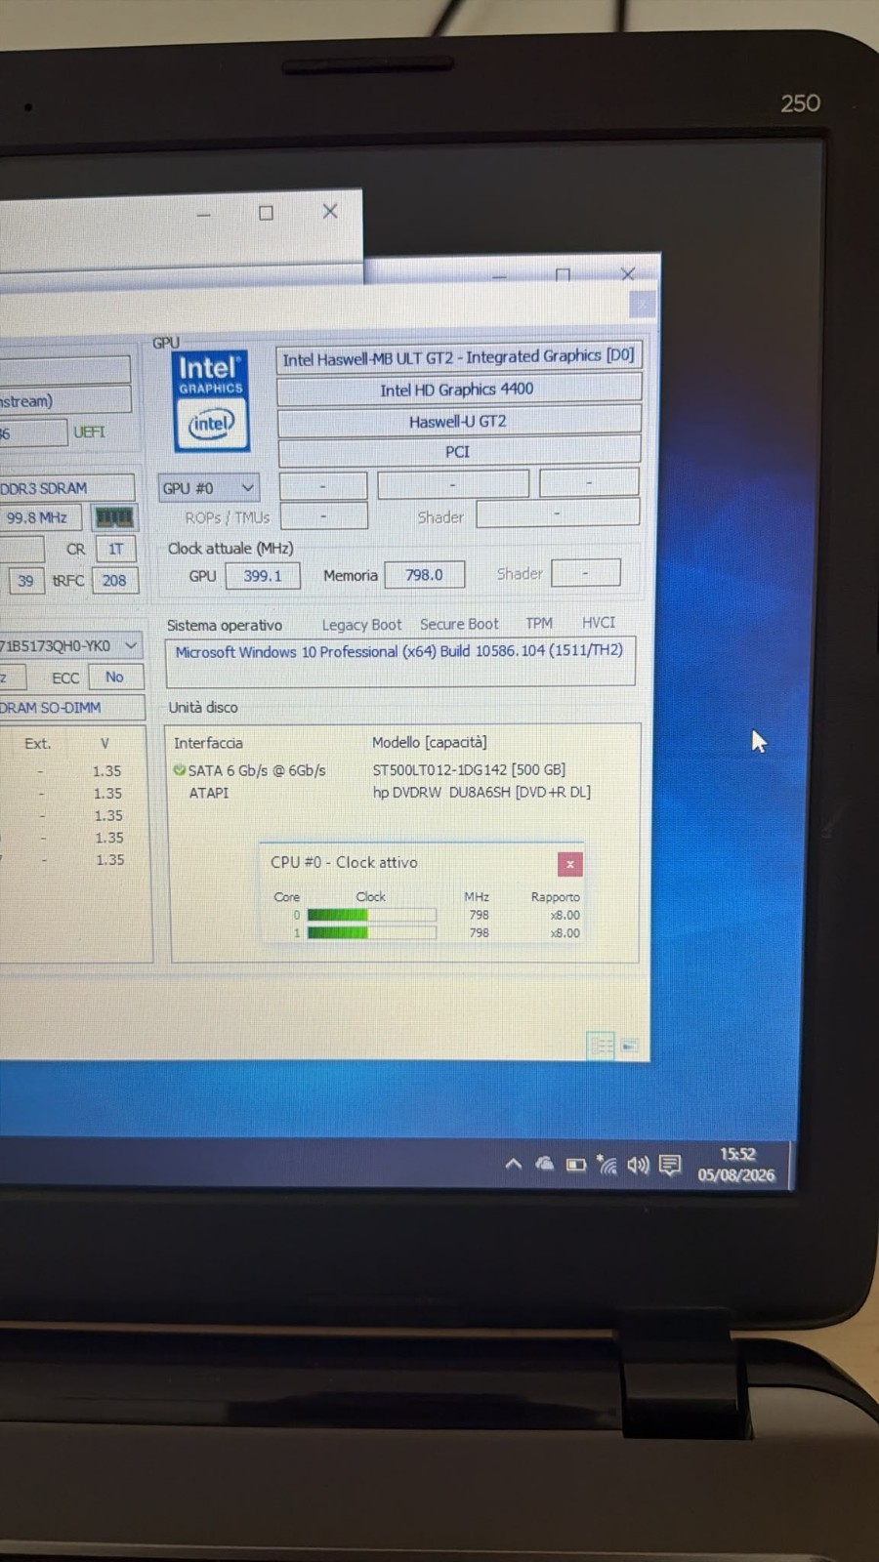Click the UEFI indicator
The height and width of the screenshot is (1562, 879).
pyautogui.click(x=89, y=432)
